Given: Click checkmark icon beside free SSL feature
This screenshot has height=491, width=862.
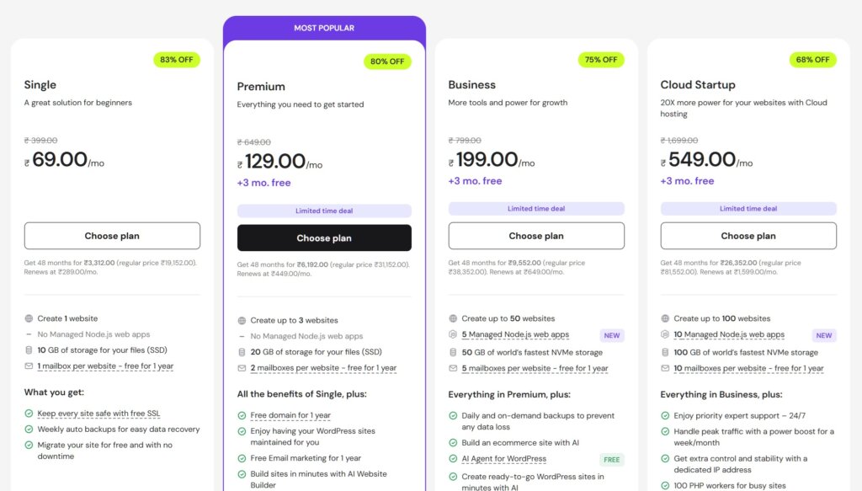Looking at the screenshot, I should tap(29, 414).
